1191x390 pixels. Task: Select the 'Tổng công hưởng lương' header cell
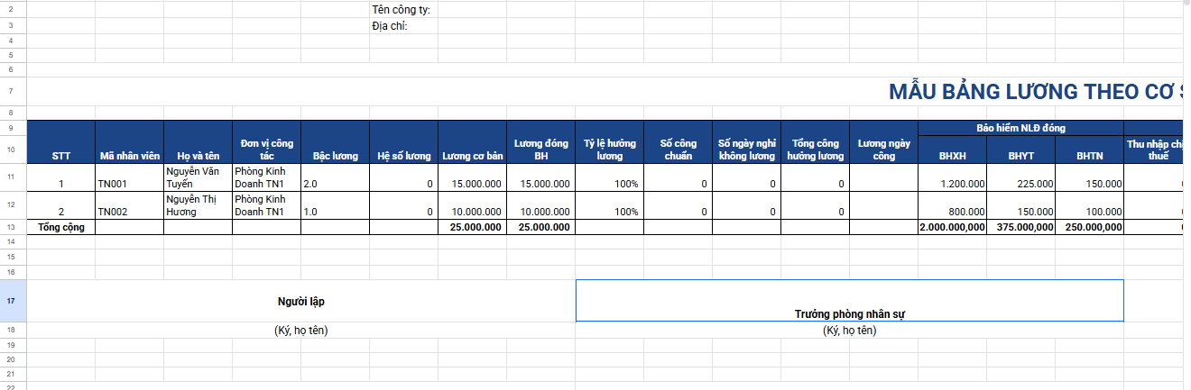coord(816,141)
